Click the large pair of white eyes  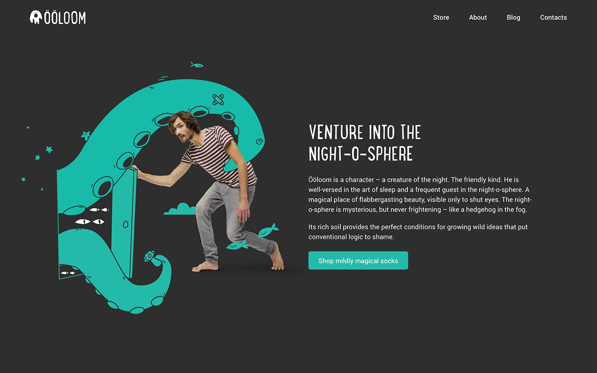tap(90, 221)
